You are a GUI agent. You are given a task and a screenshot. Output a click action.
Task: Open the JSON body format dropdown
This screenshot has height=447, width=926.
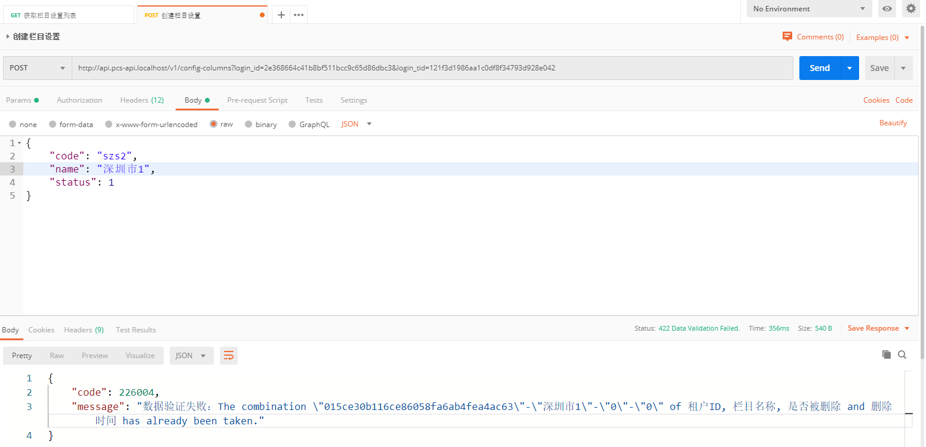tap(357, 124)
